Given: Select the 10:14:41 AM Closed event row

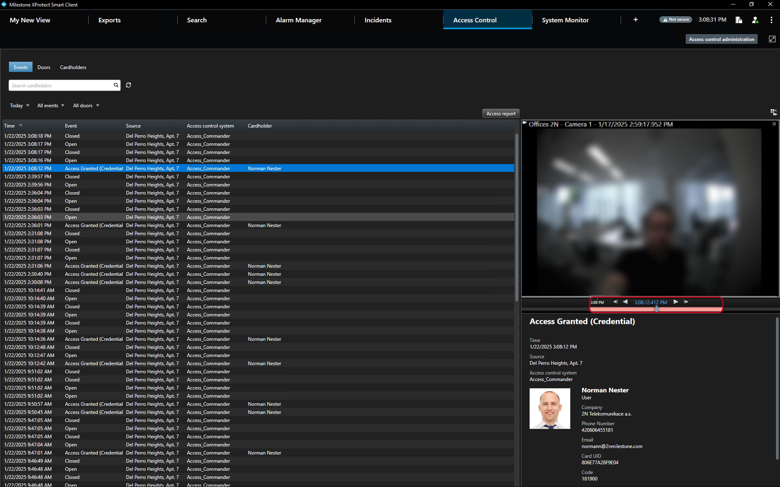Looking at the screenshot, I should (x=259, y=290).
